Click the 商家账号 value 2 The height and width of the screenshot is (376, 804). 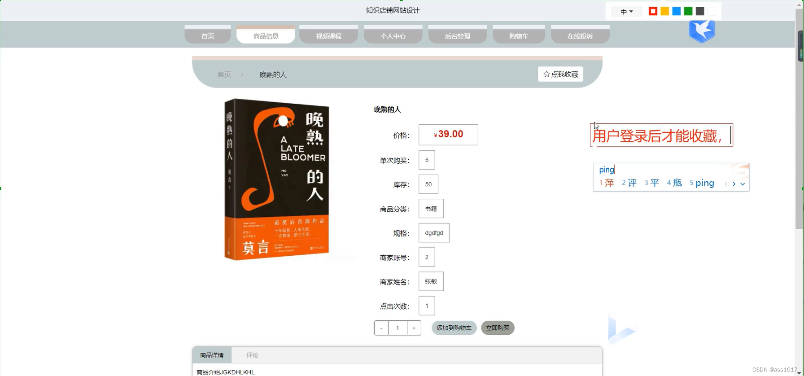[427, 257]
